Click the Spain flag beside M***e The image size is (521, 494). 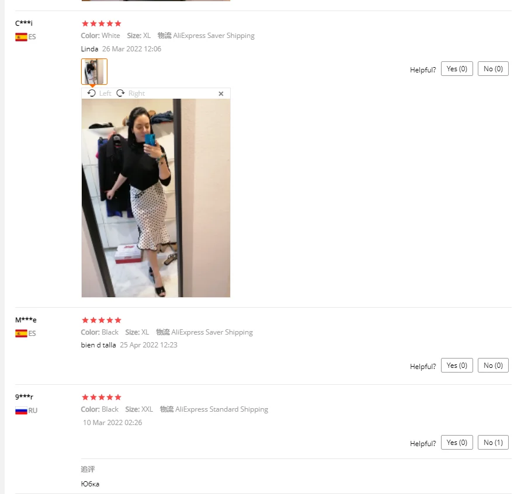coord(21,333)
